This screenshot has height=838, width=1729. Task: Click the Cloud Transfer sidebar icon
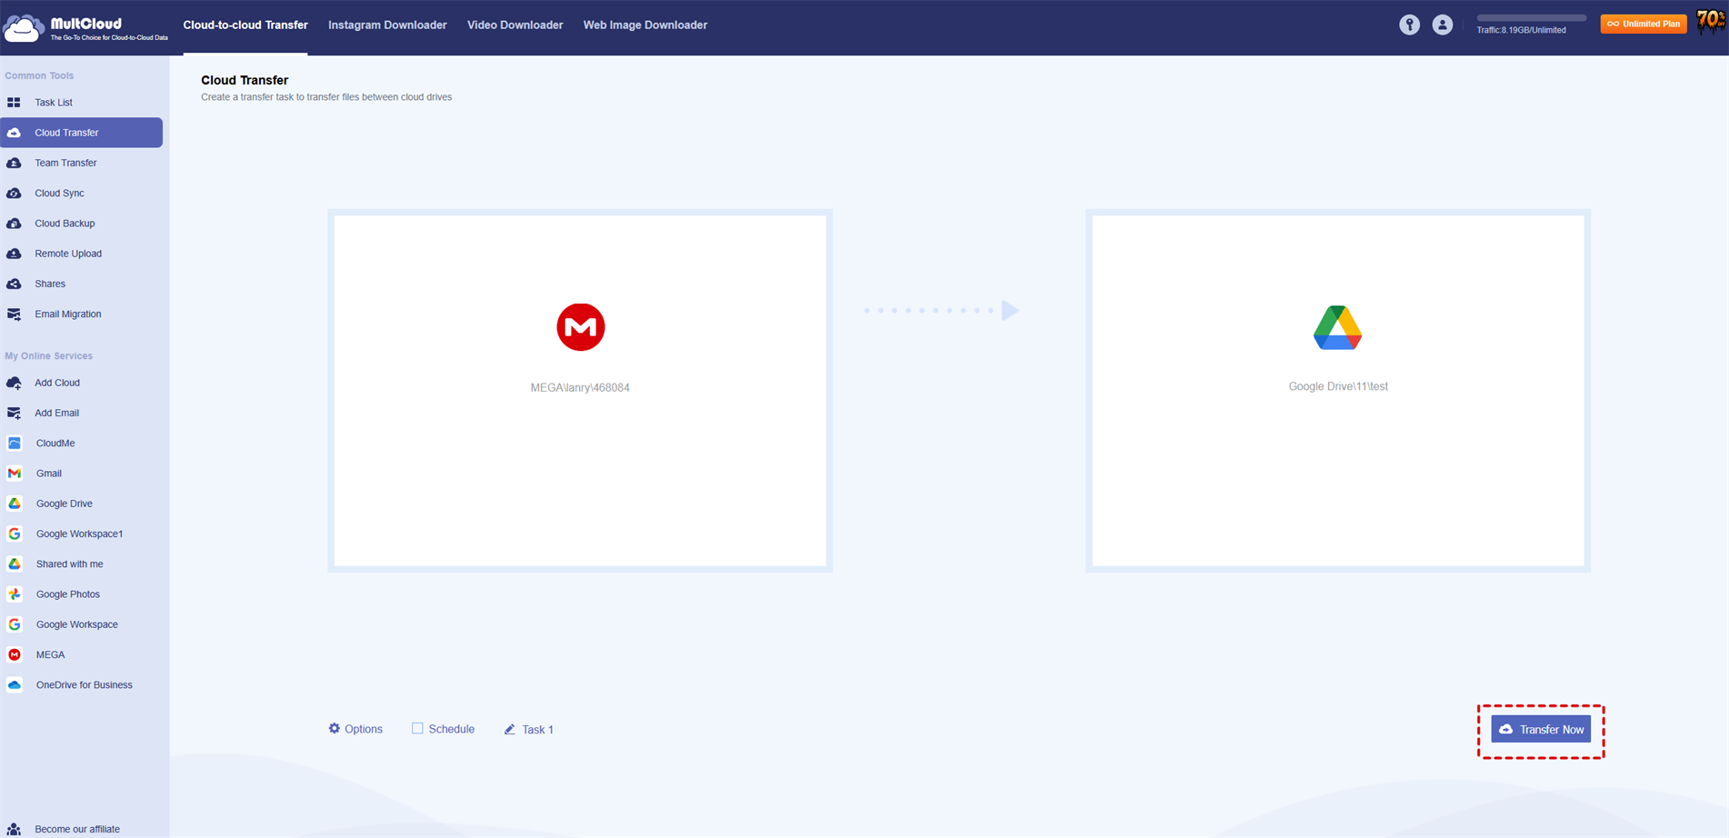click(14, 133)
